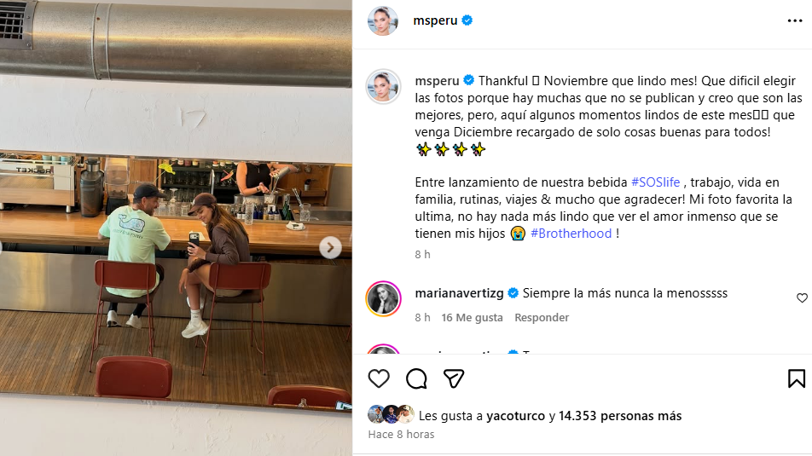Open marianavertizg profile avatar
This screenshot has height=456, width=812.
(383, 298)
